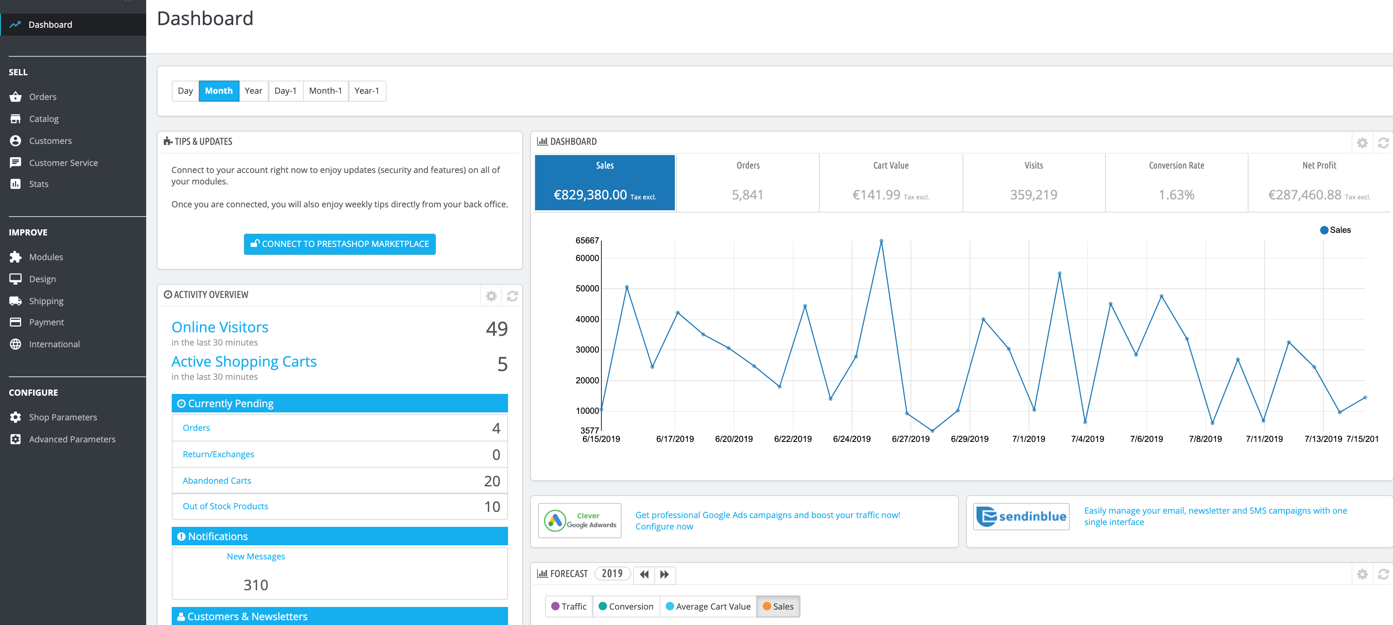Click the Modules puzzle piece icon
The width and height of the screenshot is (1393, 625).
pyautogui.click(x=16, y=257)
